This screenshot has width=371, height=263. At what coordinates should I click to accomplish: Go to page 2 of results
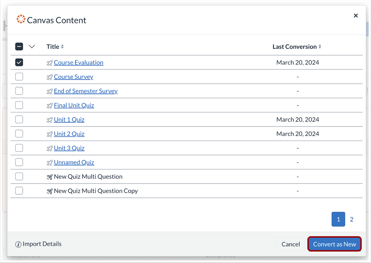tap(352, 219)
